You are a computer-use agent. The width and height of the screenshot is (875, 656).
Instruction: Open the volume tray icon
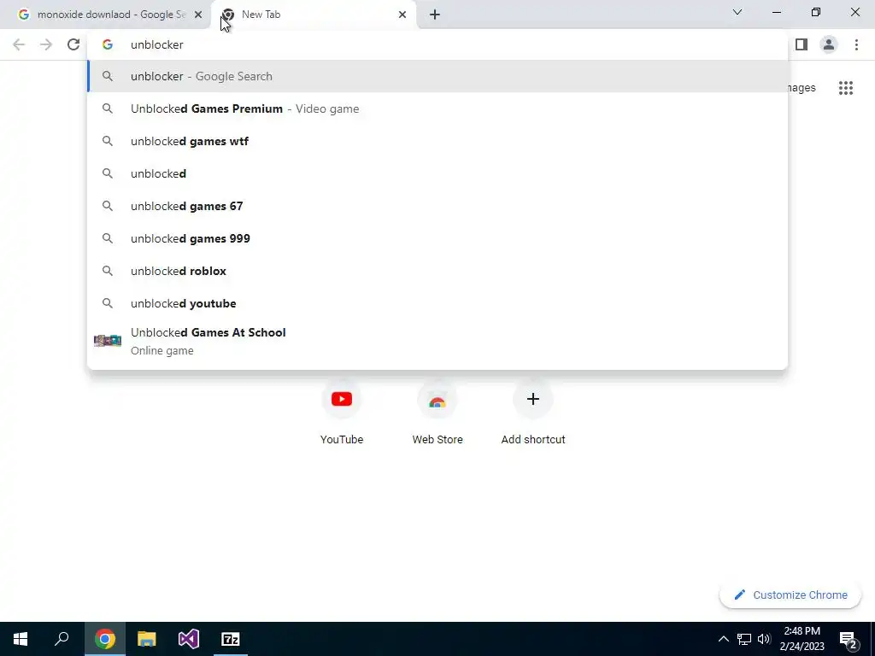point(764,639)
